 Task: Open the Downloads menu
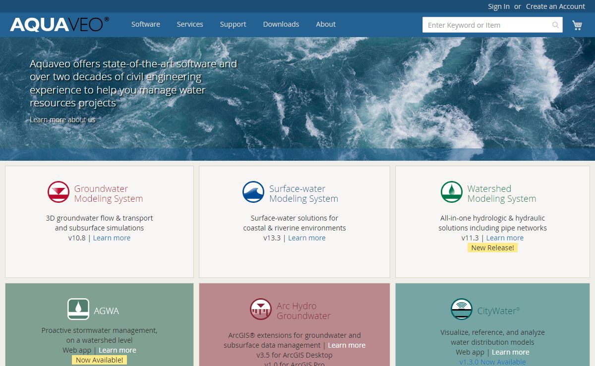pos(281,24)
